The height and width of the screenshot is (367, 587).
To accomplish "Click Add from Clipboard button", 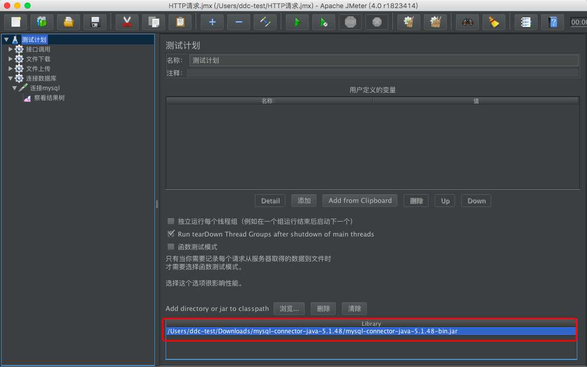I will 360,201.
